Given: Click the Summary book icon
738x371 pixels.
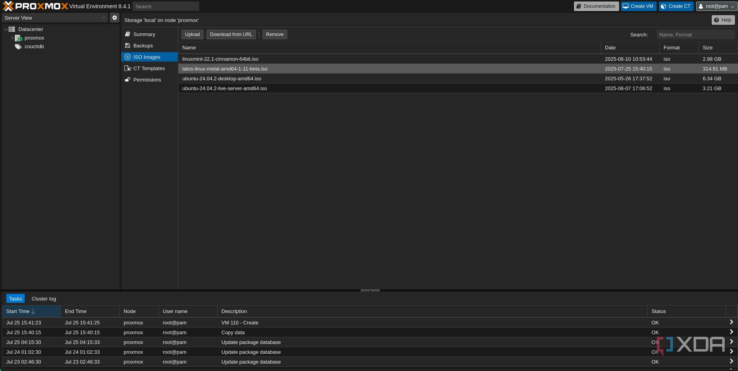Looking at the screenshot, I should 128,34.
